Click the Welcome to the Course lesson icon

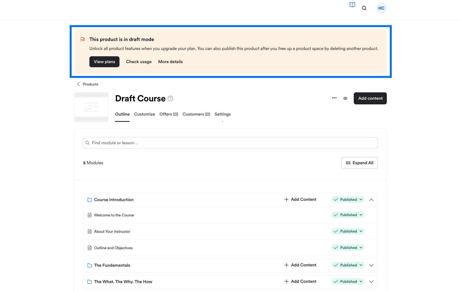pos(89,215)
